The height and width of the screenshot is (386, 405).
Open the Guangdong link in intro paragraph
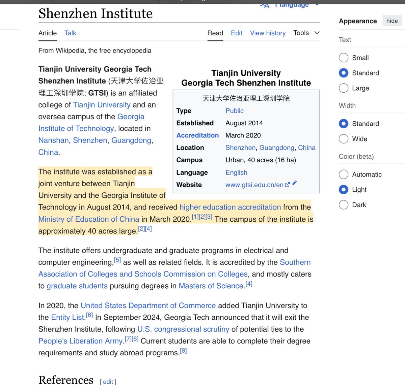pyautogui.click(x=131, y=140)
